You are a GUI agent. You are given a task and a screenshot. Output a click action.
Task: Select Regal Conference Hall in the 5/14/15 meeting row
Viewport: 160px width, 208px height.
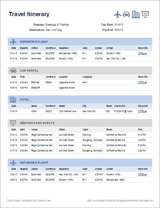click(42, 135)
